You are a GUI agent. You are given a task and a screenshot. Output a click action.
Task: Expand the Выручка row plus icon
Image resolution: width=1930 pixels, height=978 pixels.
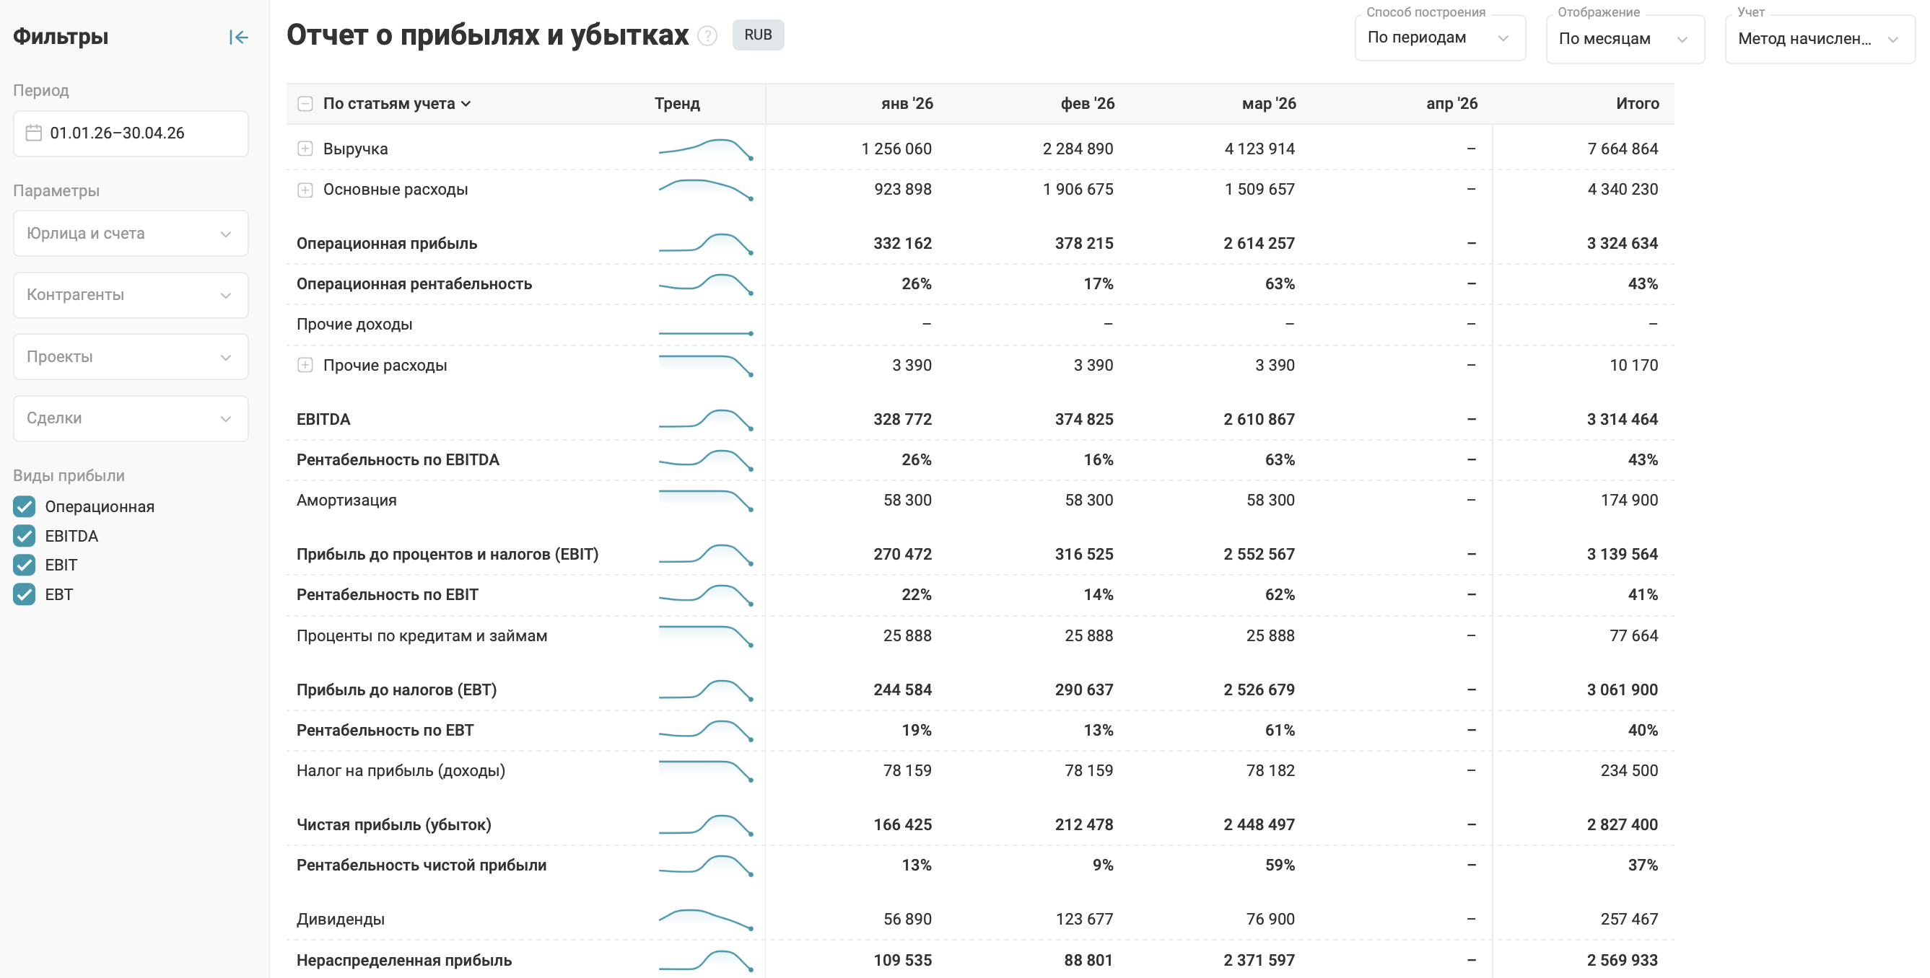305,149
